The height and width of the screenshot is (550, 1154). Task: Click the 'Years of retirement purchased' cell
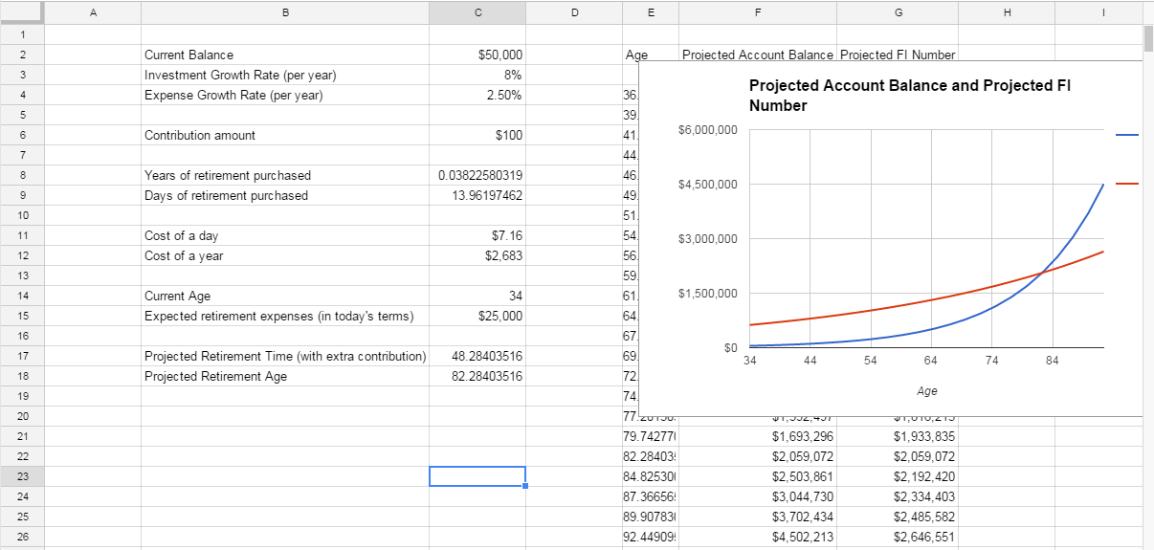click(x=285, y=175)
